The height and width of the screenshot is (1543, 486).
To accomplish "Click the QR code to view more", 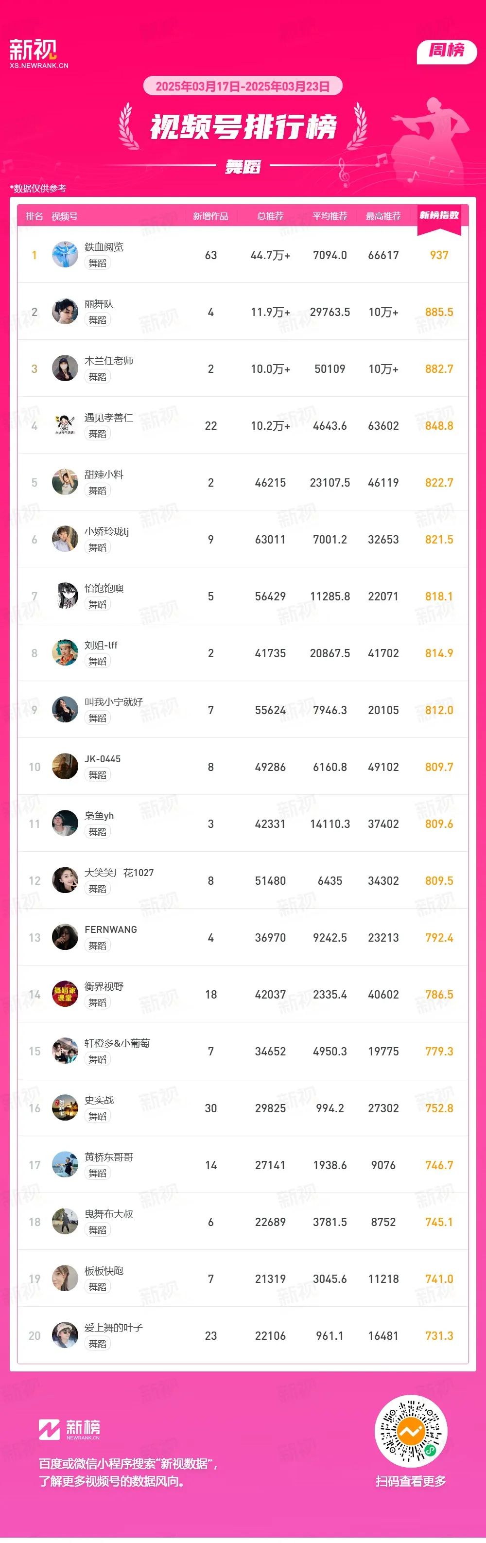I will (411, 1432).
